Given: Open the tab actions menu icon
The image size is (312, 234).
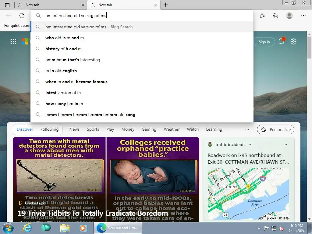Looking at the screenshot, I should point(7,5).
